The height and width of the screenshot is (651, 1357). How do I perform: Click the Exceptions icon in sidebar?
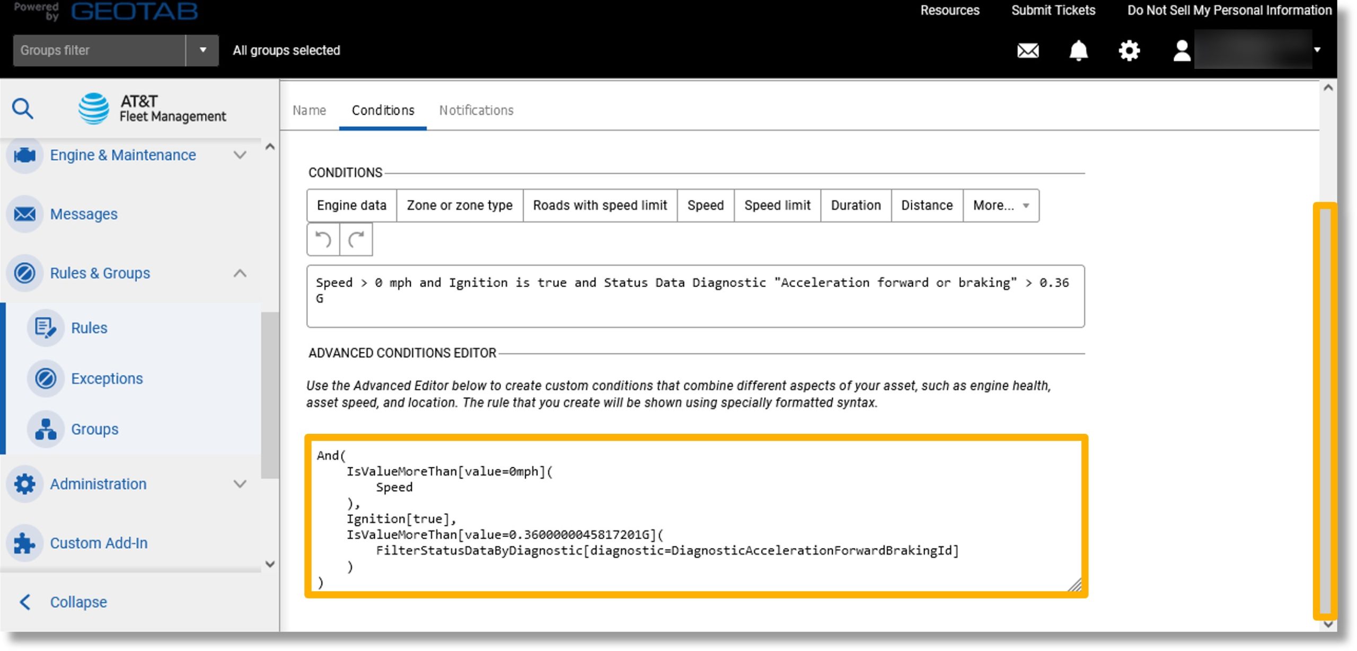46,379
